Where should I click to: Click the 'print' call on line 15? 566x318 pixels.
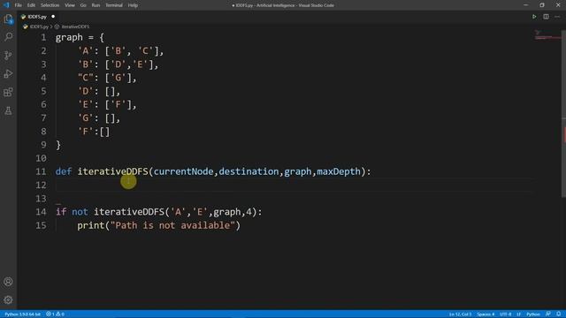click(90, 226)
